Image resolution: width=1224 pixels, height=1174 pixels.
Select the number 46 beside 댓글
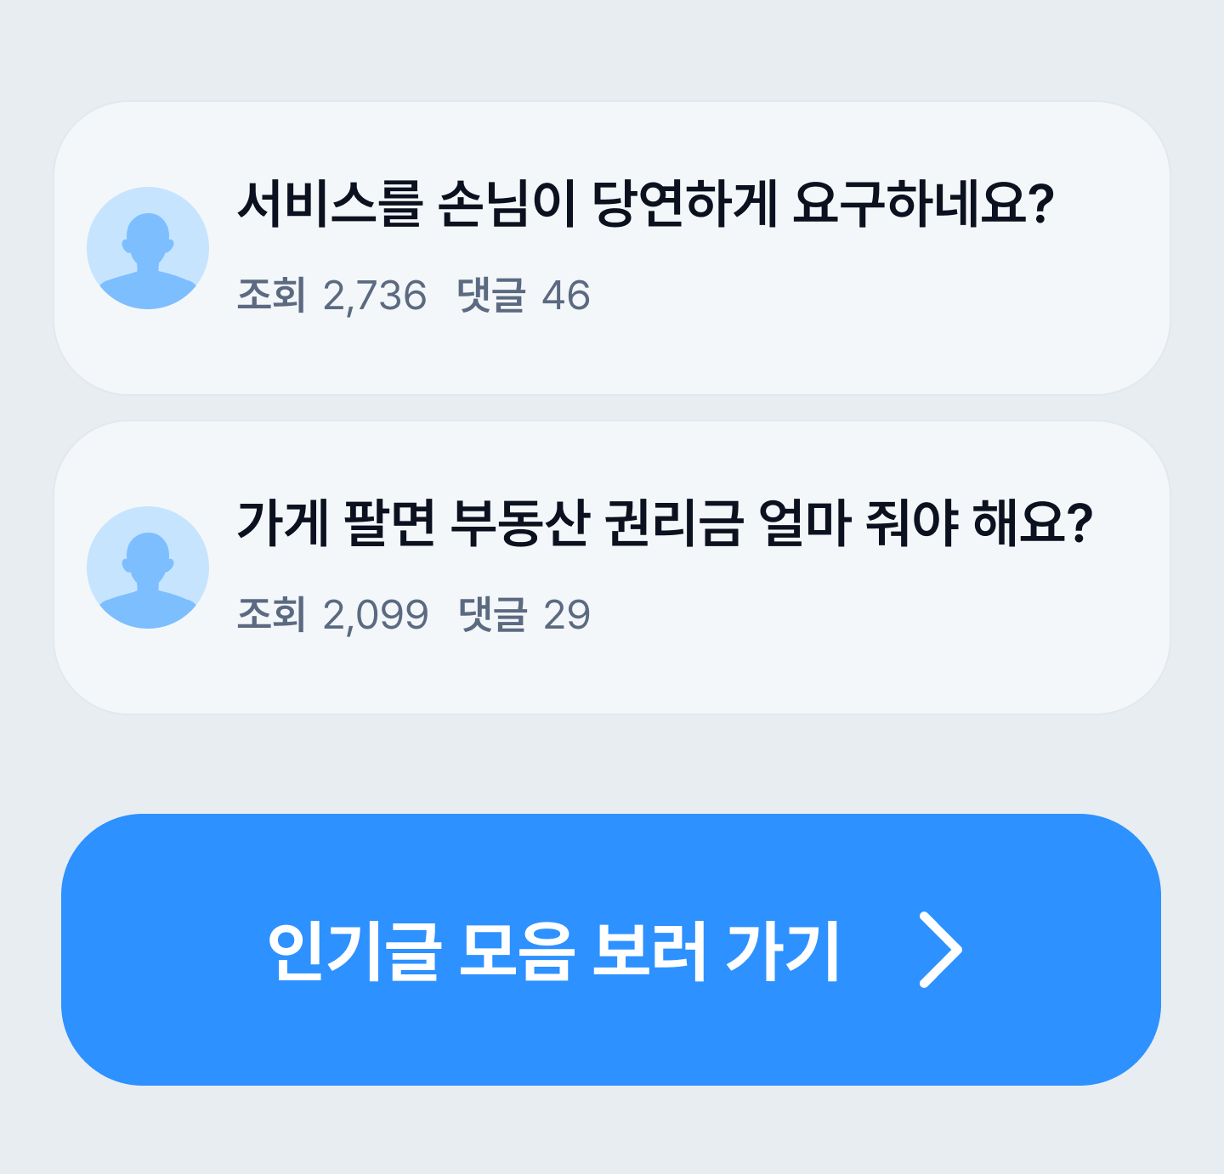pyautogui.click(x=566, y=296)
